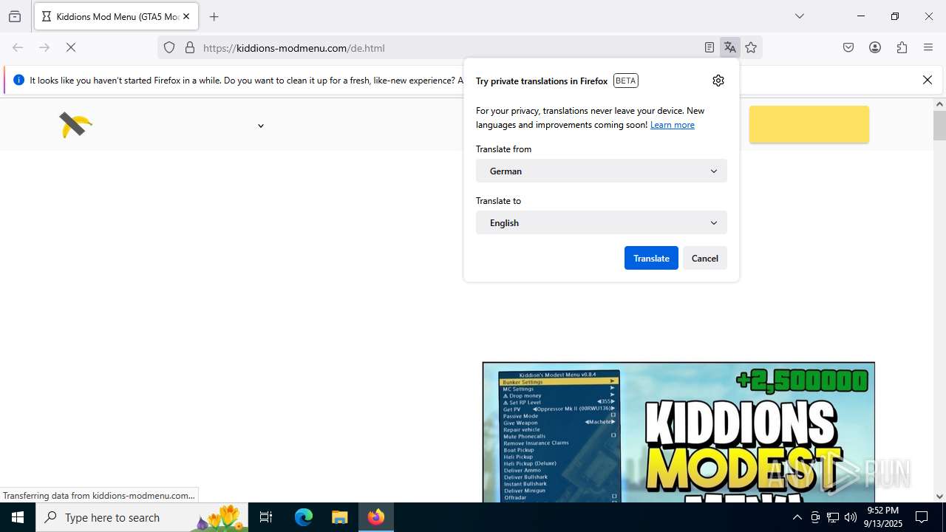The height and width of the screenshot is (532, 946).
Task: Open the notification center icon
Action: [x=922, y=517]
